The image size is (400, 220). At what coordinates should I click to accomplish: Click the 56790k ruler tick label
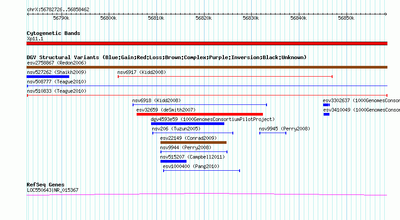61,18
